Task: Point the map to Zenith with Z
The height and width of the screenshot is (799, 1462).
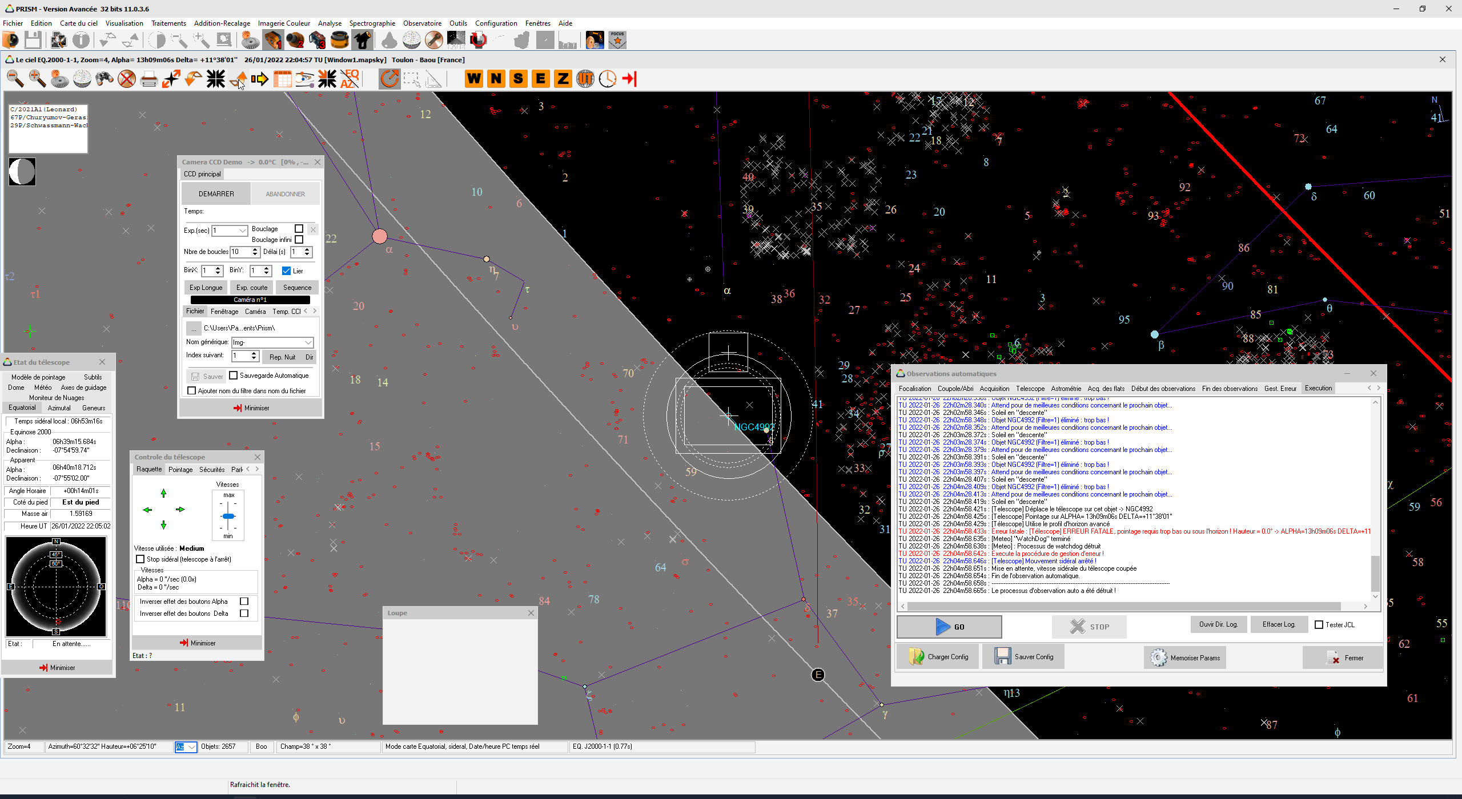Action: 563,79
